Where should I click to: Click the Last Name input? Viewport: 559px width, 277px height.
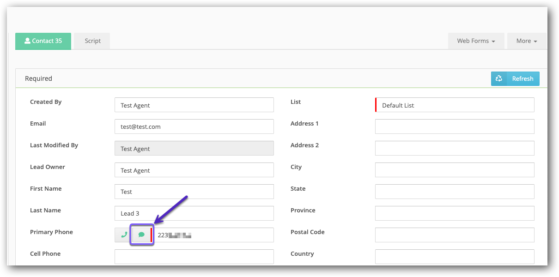[x=194, y=213]
